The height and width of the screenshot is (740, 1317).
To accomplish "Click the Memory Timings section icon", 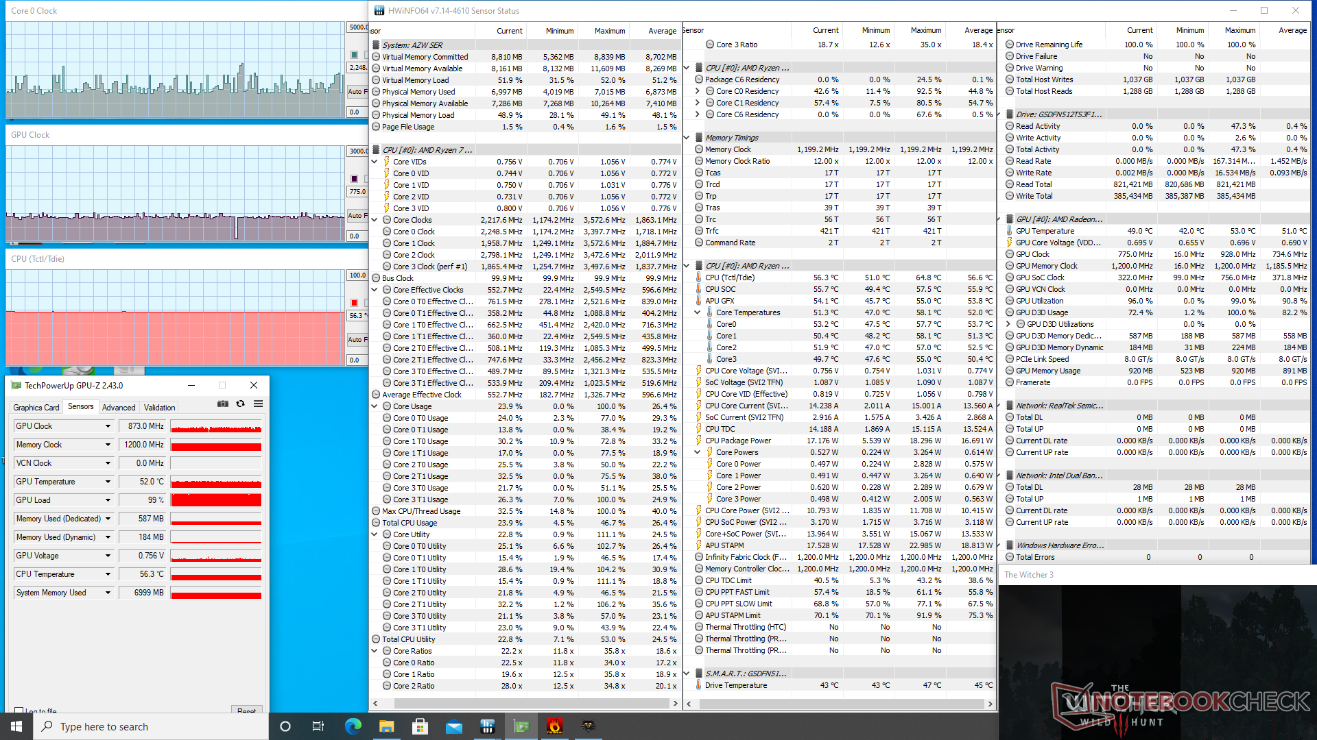I will (699, 138).
